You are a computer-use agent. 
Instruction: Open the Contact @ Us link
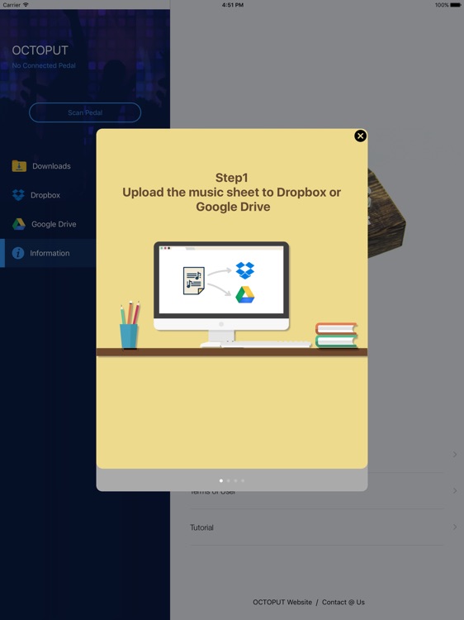343,602
